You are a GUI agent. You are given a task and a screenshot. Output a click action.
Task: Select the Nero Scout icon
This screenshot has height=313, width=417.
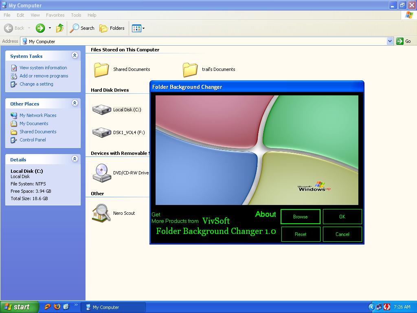coord(101,213)
